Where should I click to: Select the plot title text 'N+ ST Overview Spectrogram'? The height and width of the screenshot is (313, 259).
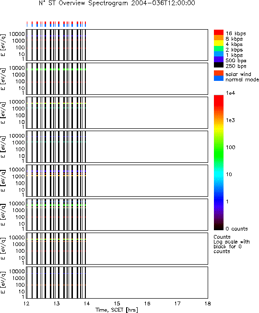tap(83, 3)
